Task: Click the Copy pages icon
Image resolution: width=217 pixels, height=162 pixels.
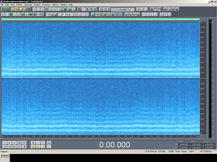Action: click(x=50, y=9)
